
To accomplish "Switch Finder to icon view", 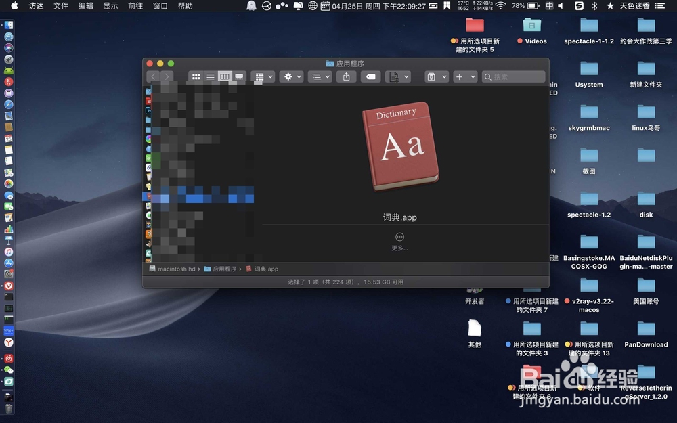I will 196,77.
